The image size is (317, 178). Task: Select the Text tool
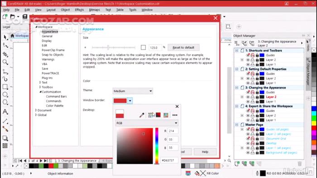point(5,112)
